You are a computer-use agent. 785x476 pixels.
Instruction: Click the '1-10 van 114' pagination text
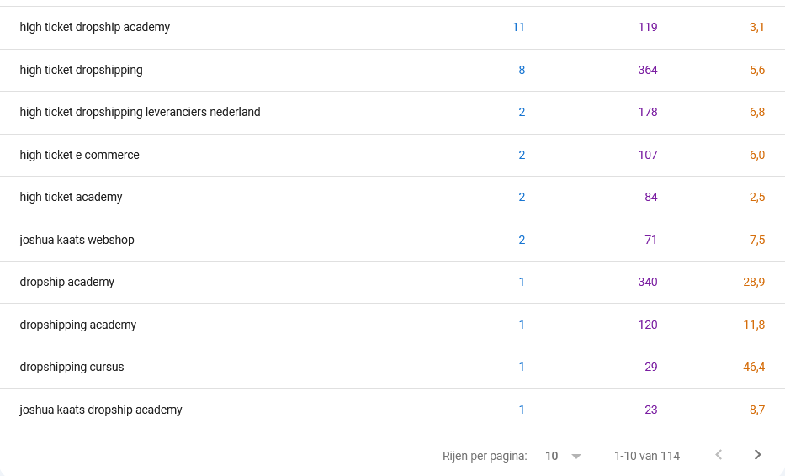647,456
